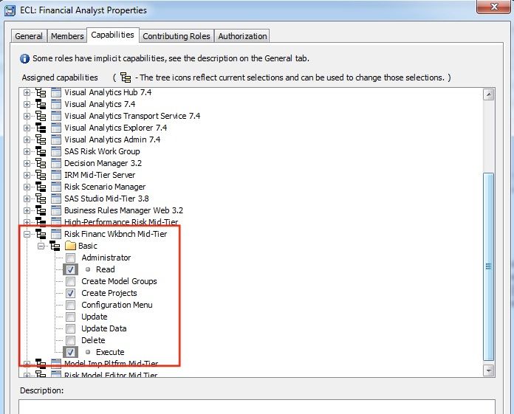Close the Financial Analyst Properties window

click(494, 7)
